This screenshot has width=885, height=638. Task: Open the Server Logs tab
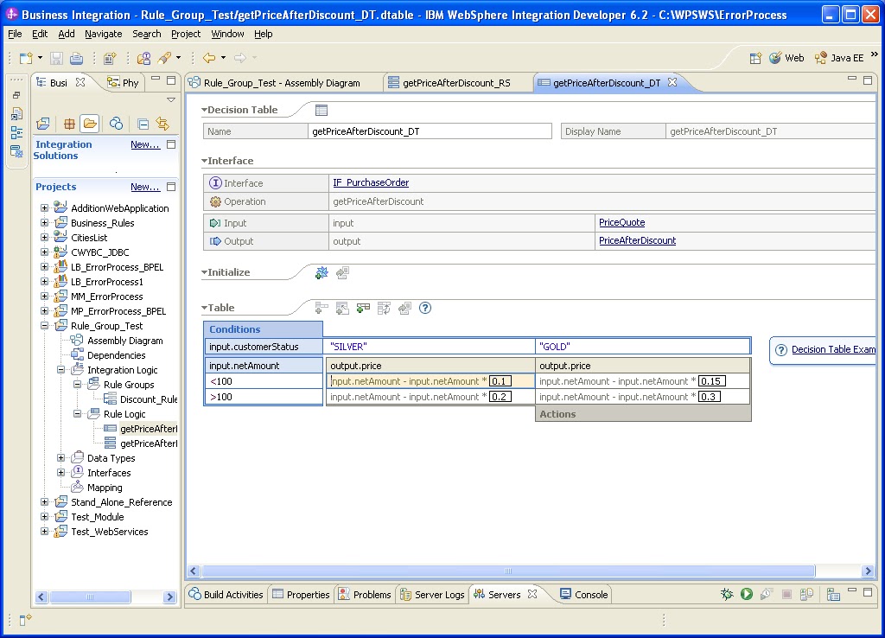432,594
